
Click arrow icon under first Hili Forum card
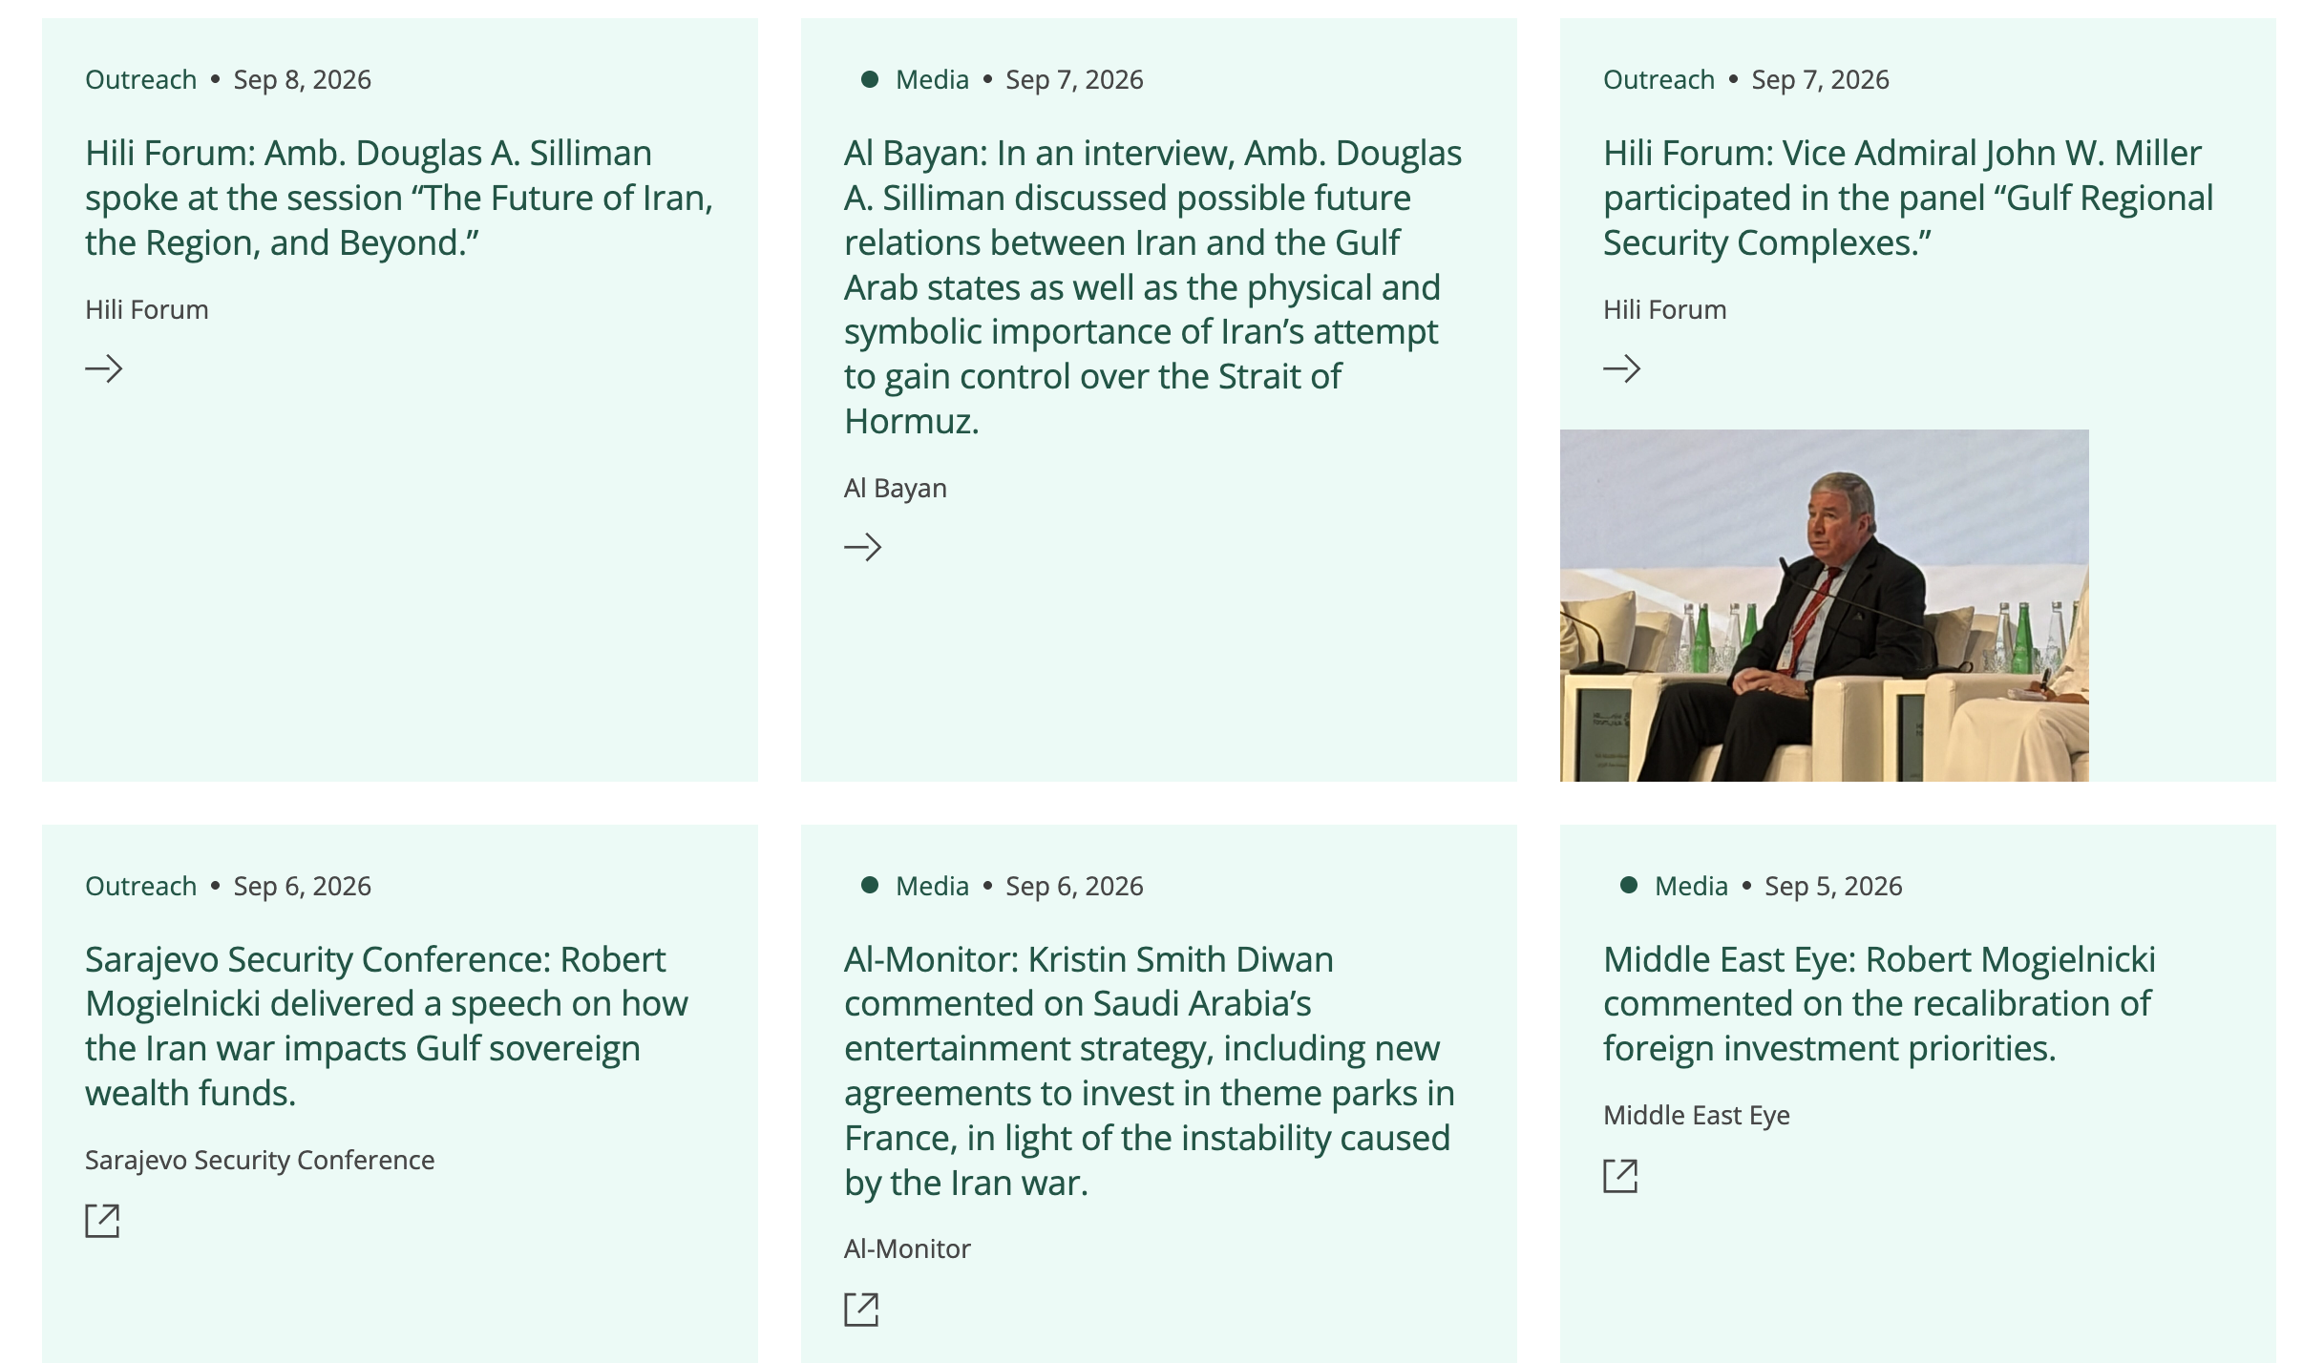tap(104, 368)
